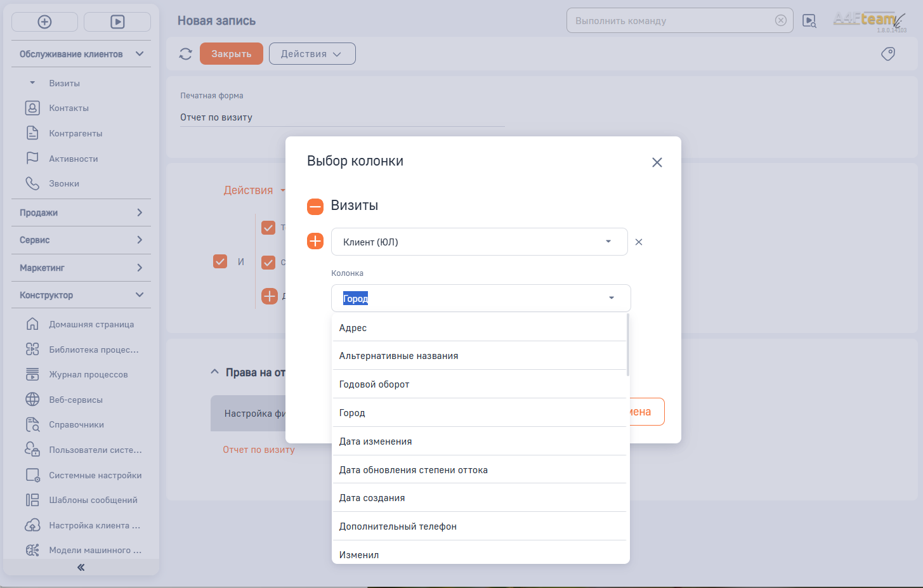The image size is (923, 588).
Task: Open Контакты from the sidebar
Action: pyautogui.click(x=69, y=108)
